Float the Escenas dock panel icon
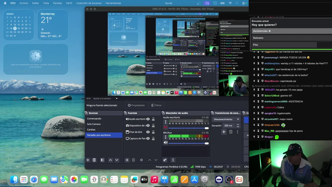 pos(86,113)
